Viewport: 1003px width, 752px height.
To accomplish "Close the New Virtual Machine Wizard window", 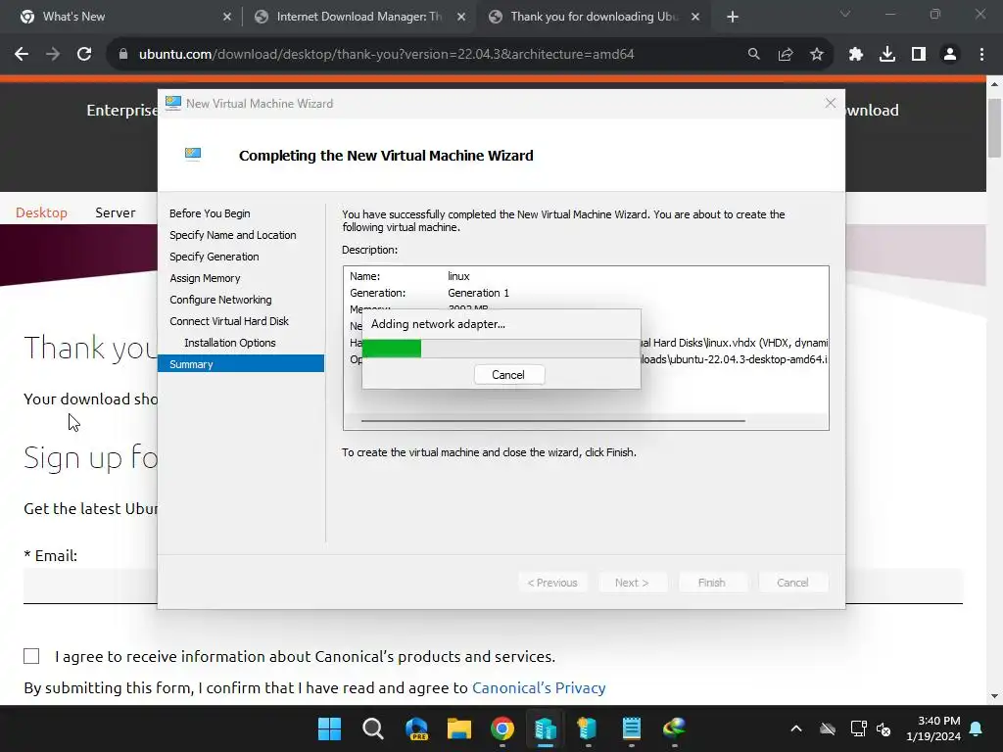I will tap(831, 103).
